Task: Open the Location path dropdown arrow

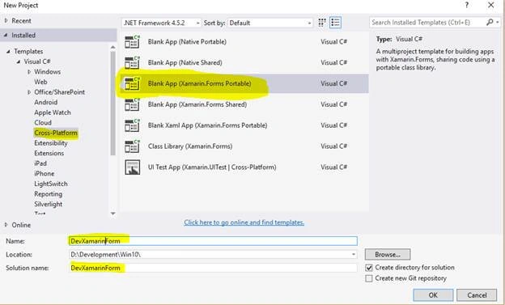Action: point(354,254)
